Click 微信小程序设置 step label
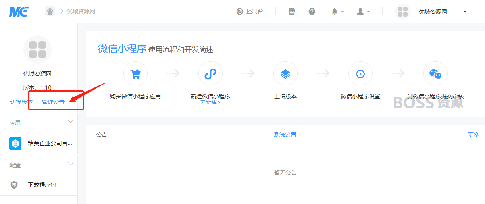This screenshot has height=204, width=485. (x=360, y=96)
